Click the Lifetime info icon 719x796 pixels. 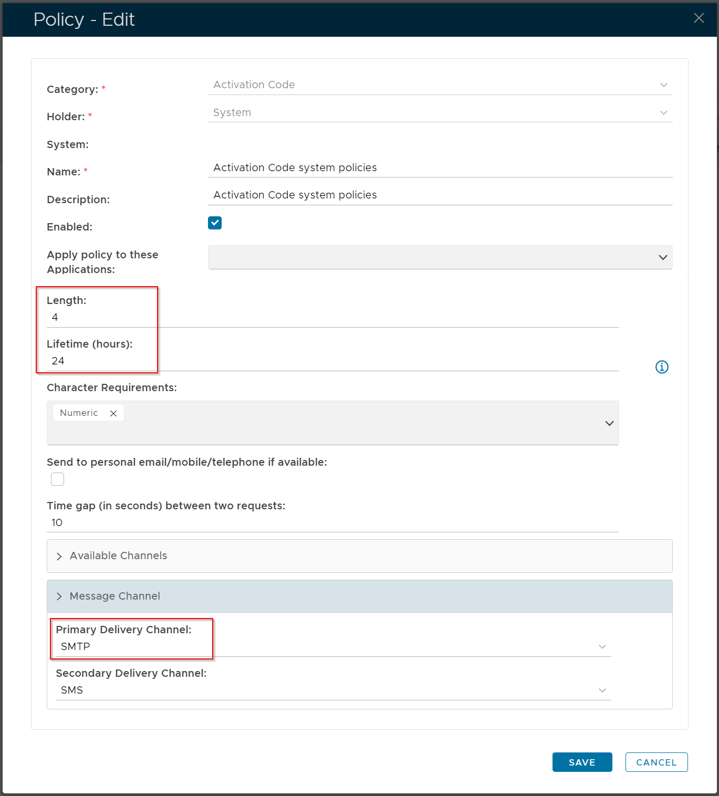click(x=662, y=367)
